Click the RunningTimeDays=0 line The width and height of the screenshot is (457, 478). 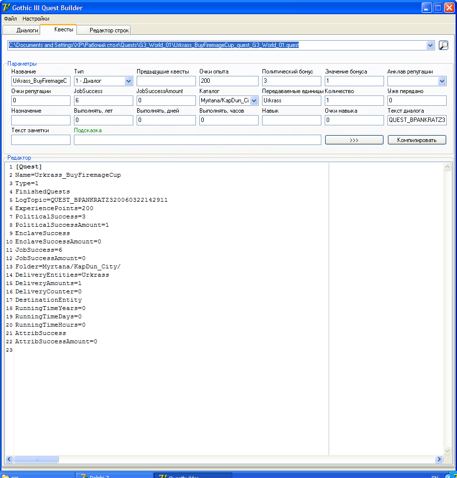[48, 316]
